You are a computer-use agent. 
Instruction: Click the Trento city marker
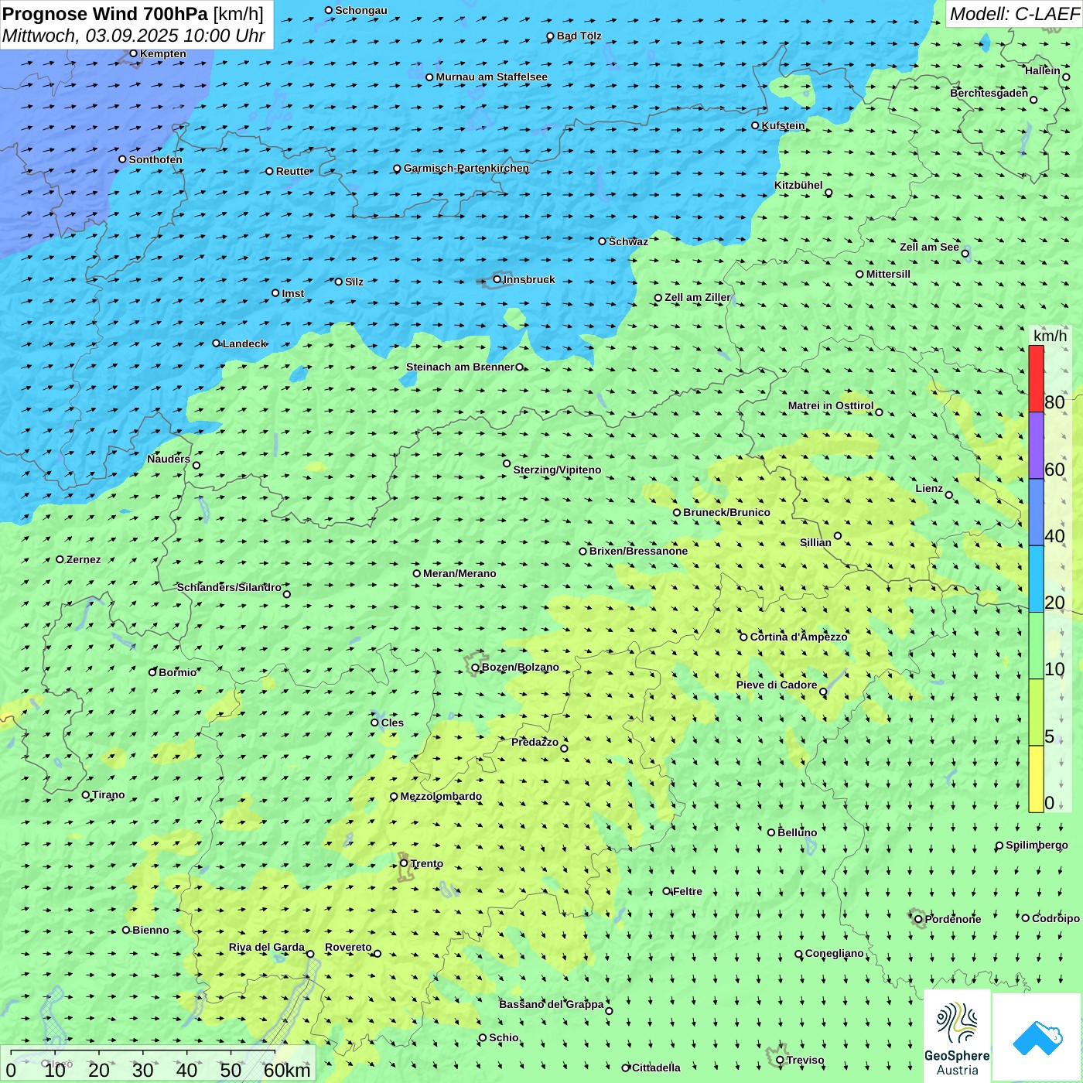click(x=404, y=863)
